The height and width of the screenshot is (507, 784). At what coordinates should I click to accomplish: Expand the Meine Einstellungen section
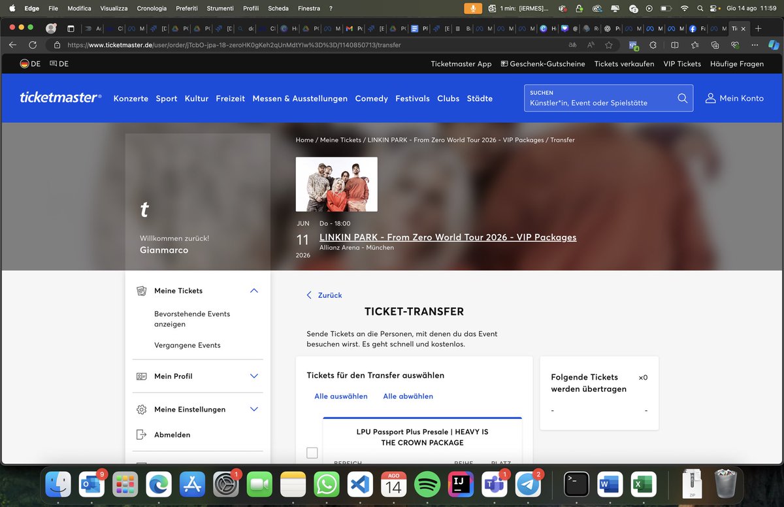(254, 410)
